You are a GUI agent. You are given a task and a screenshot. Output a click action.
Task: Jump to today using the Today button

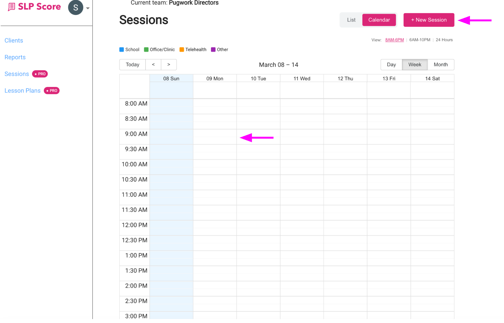click(x=132, y=65)
